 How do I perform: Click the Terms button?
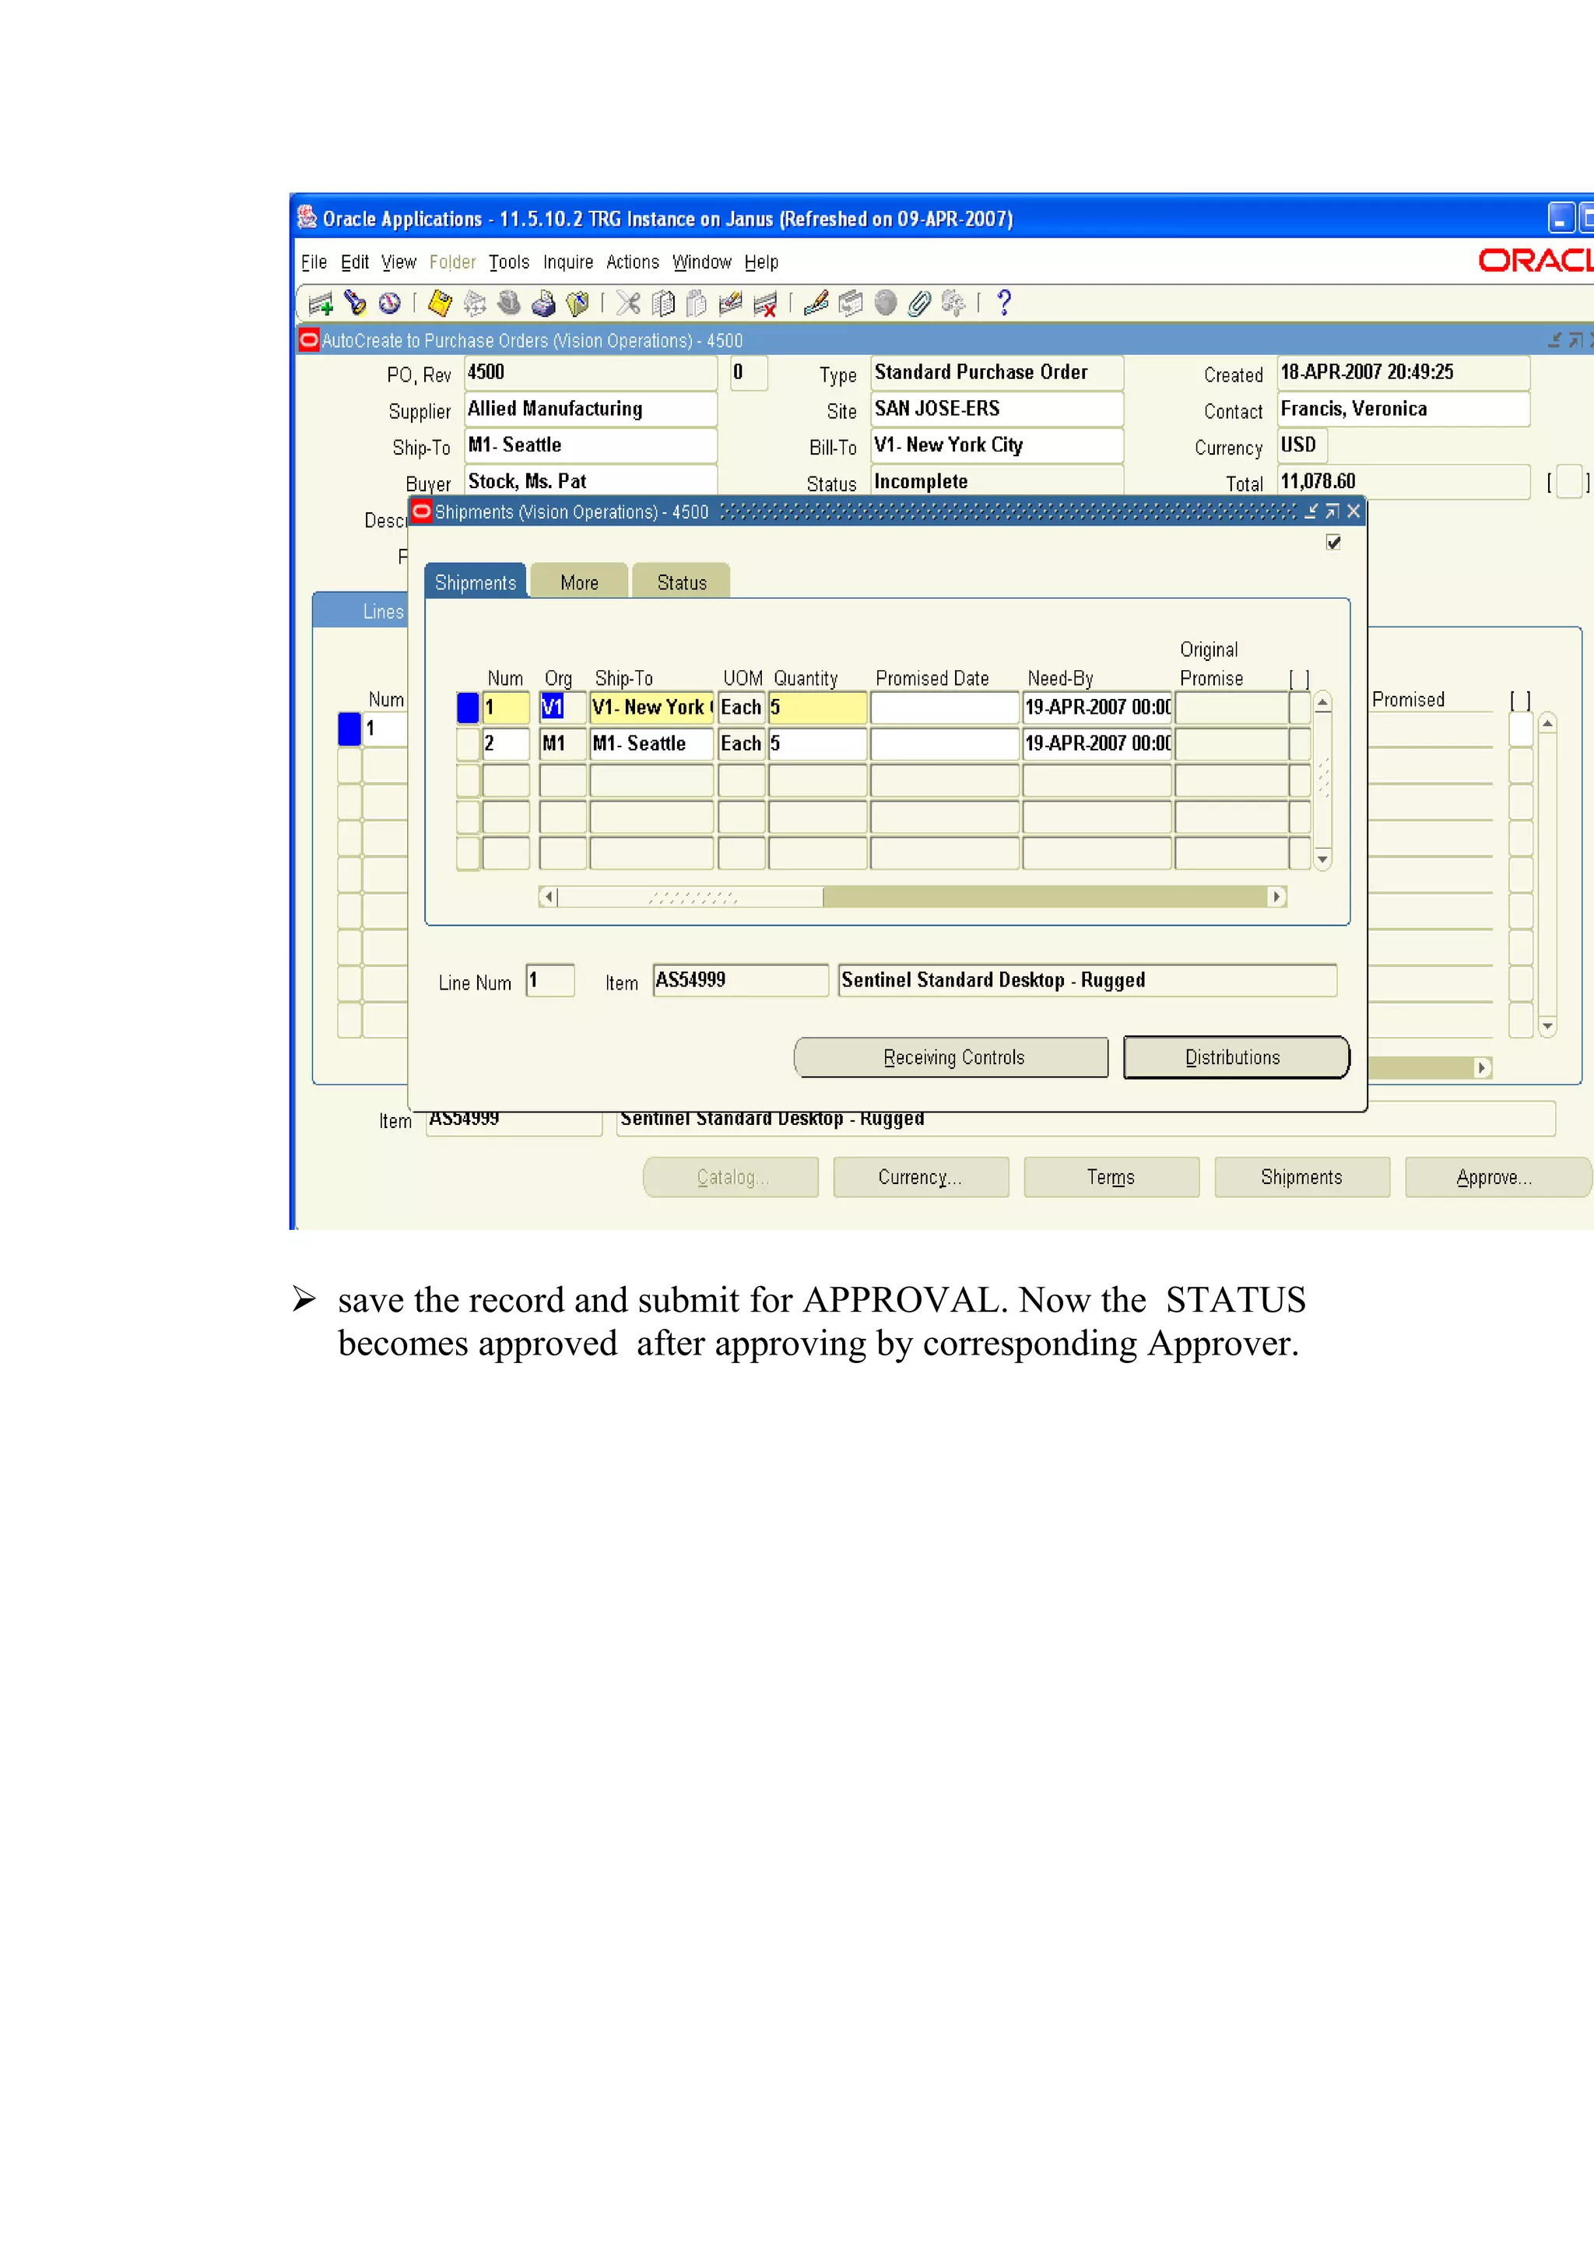pos(1111,1177)
